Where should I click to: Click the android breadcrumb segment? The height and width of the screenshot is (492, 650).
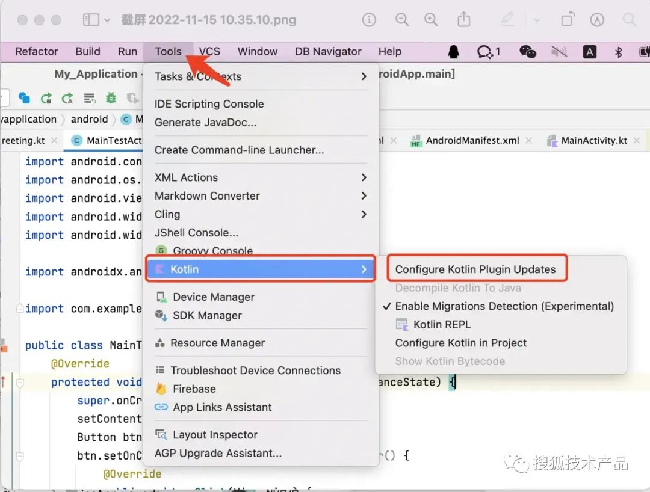[x=89, y=119]
